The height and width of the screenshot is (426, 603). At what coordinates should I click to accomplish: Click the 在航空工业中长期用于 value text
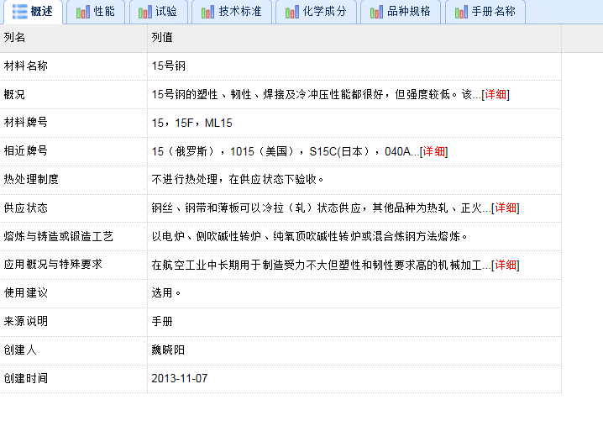click(321, 265)
